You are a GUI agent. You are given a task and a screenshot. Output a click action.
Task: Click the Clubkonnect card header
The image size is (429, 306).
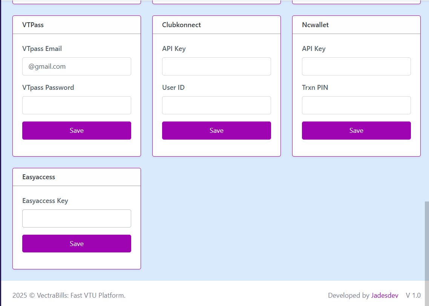pyautogui.click(x=181, y=25)
